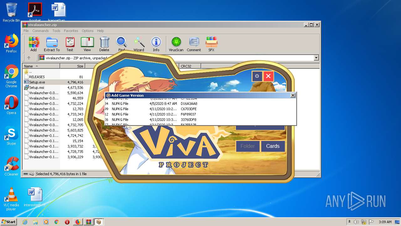Screen dimensions: 401x226
Task: Open the Wizard toolbar icon
Action: click(139, 44)
